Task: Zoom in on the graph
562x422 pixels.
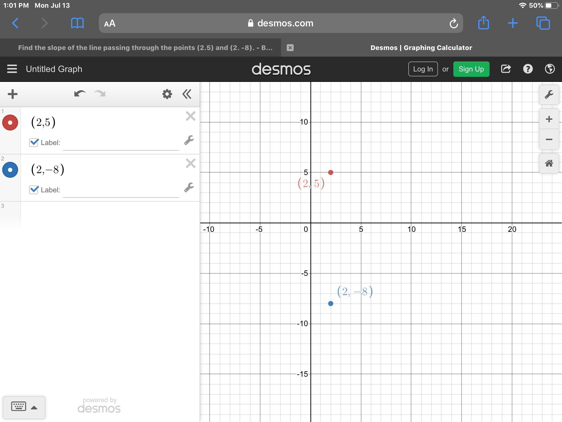Action: click(549, 119)
